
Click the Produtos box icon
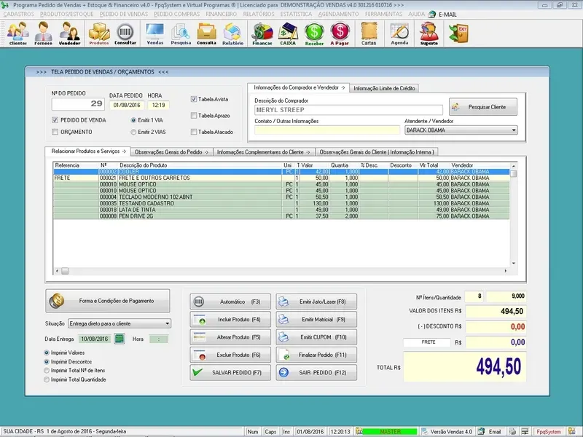pos(98,33)
